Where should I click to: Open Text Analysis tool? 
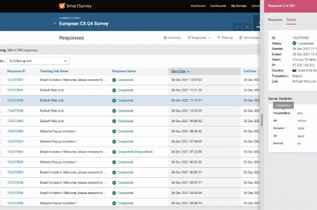pos(249,37)
